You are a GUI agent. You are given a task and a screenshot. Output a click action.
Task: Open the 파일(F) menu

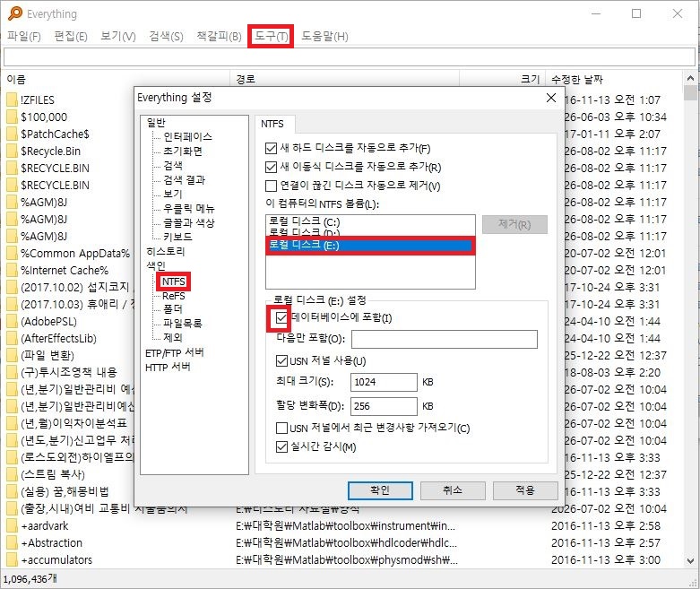(24, 36)
